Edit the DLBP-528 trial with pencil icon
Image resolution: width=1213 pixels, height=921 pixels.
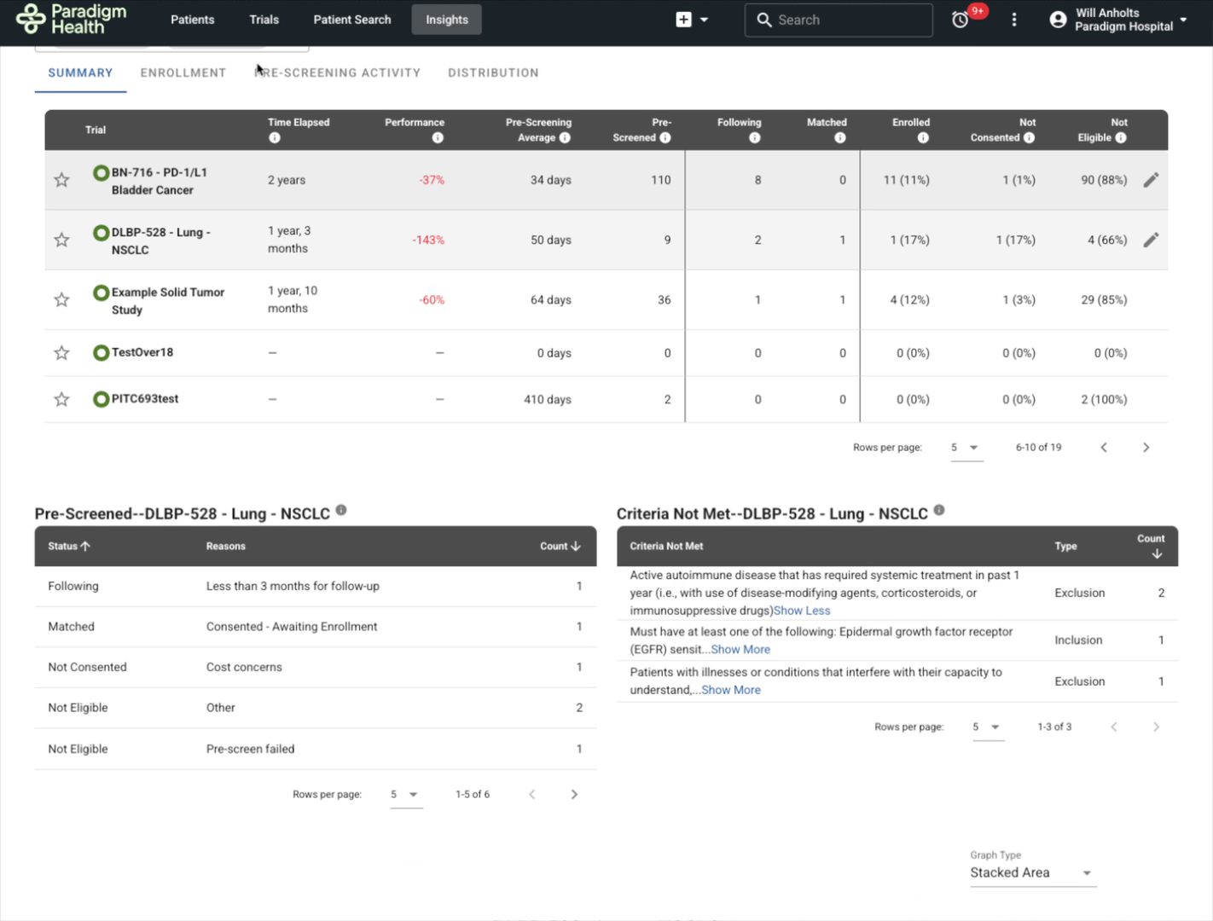point(1151,240)
